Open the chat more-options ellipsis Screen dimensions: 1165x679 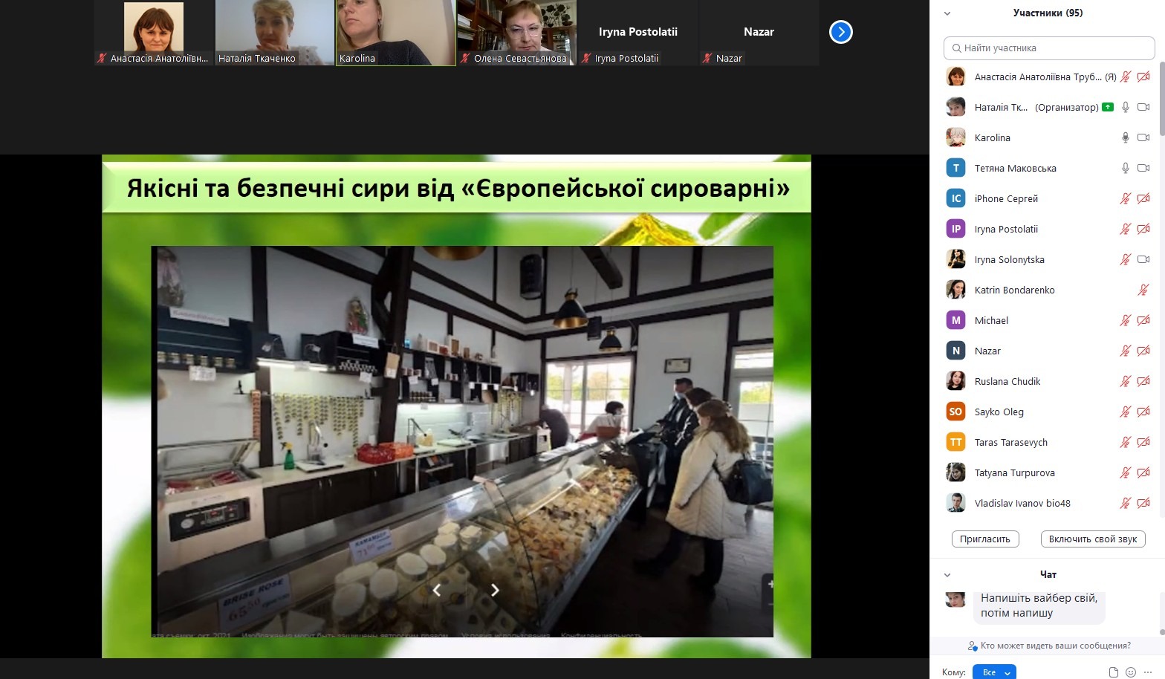[x=1149, y=672]
